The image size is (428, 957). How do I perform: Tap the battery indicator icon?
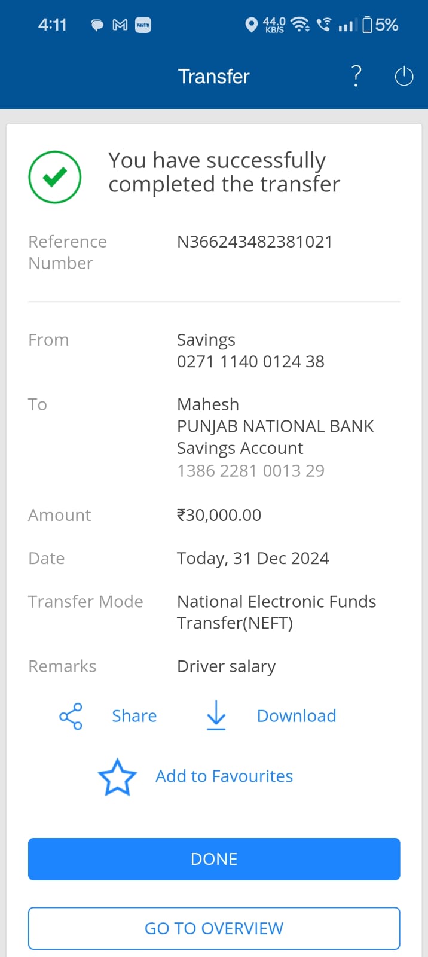coord(368,25)
